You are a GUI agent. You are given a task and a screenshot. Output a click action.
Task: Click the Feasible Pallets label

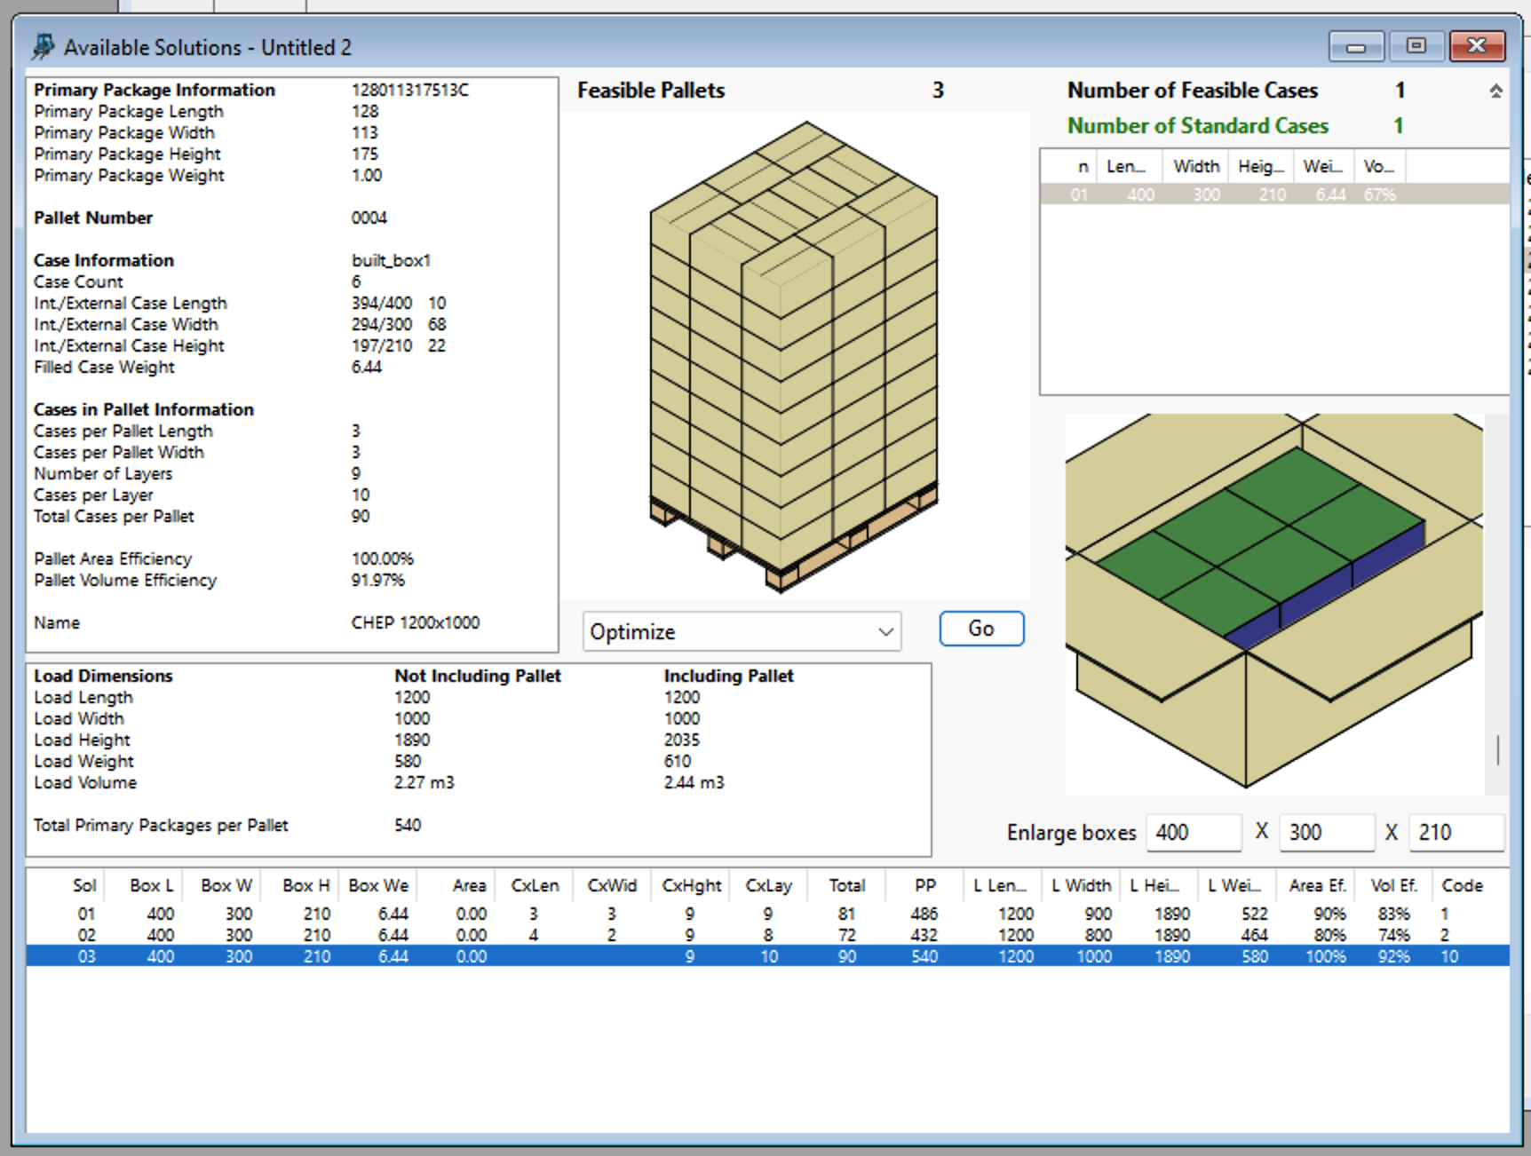[651, 91]
